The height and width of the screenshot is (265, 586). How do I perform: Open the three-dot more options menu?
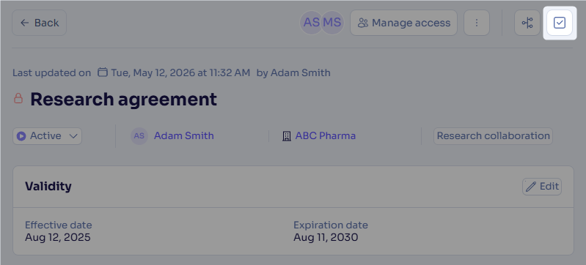477,23
